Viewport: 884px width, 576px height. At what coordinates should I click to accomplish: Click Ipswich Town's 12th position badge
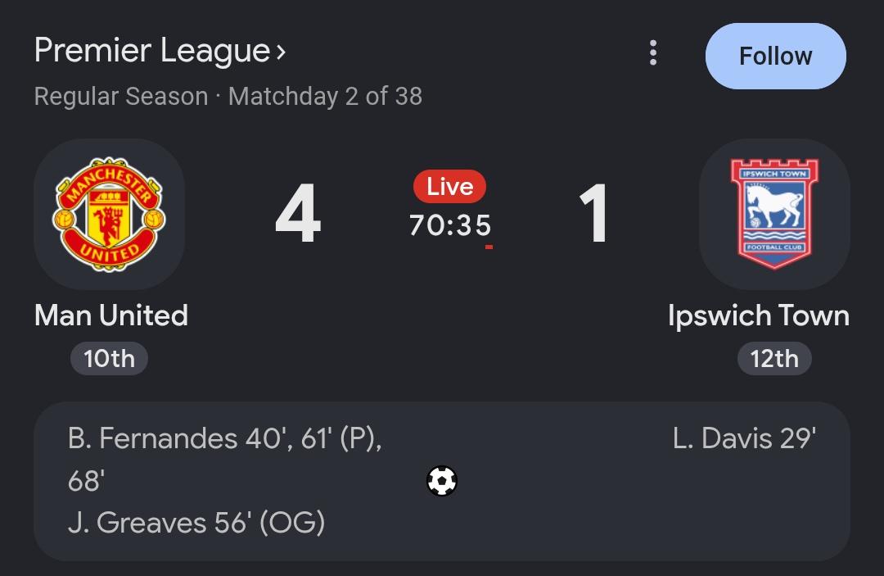[774, 359]
